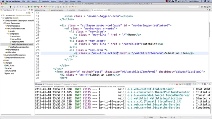This screenshot has height=119, width=212.
Task: Open the Project Explorer view menu arrow
Action: click(32, 13)
